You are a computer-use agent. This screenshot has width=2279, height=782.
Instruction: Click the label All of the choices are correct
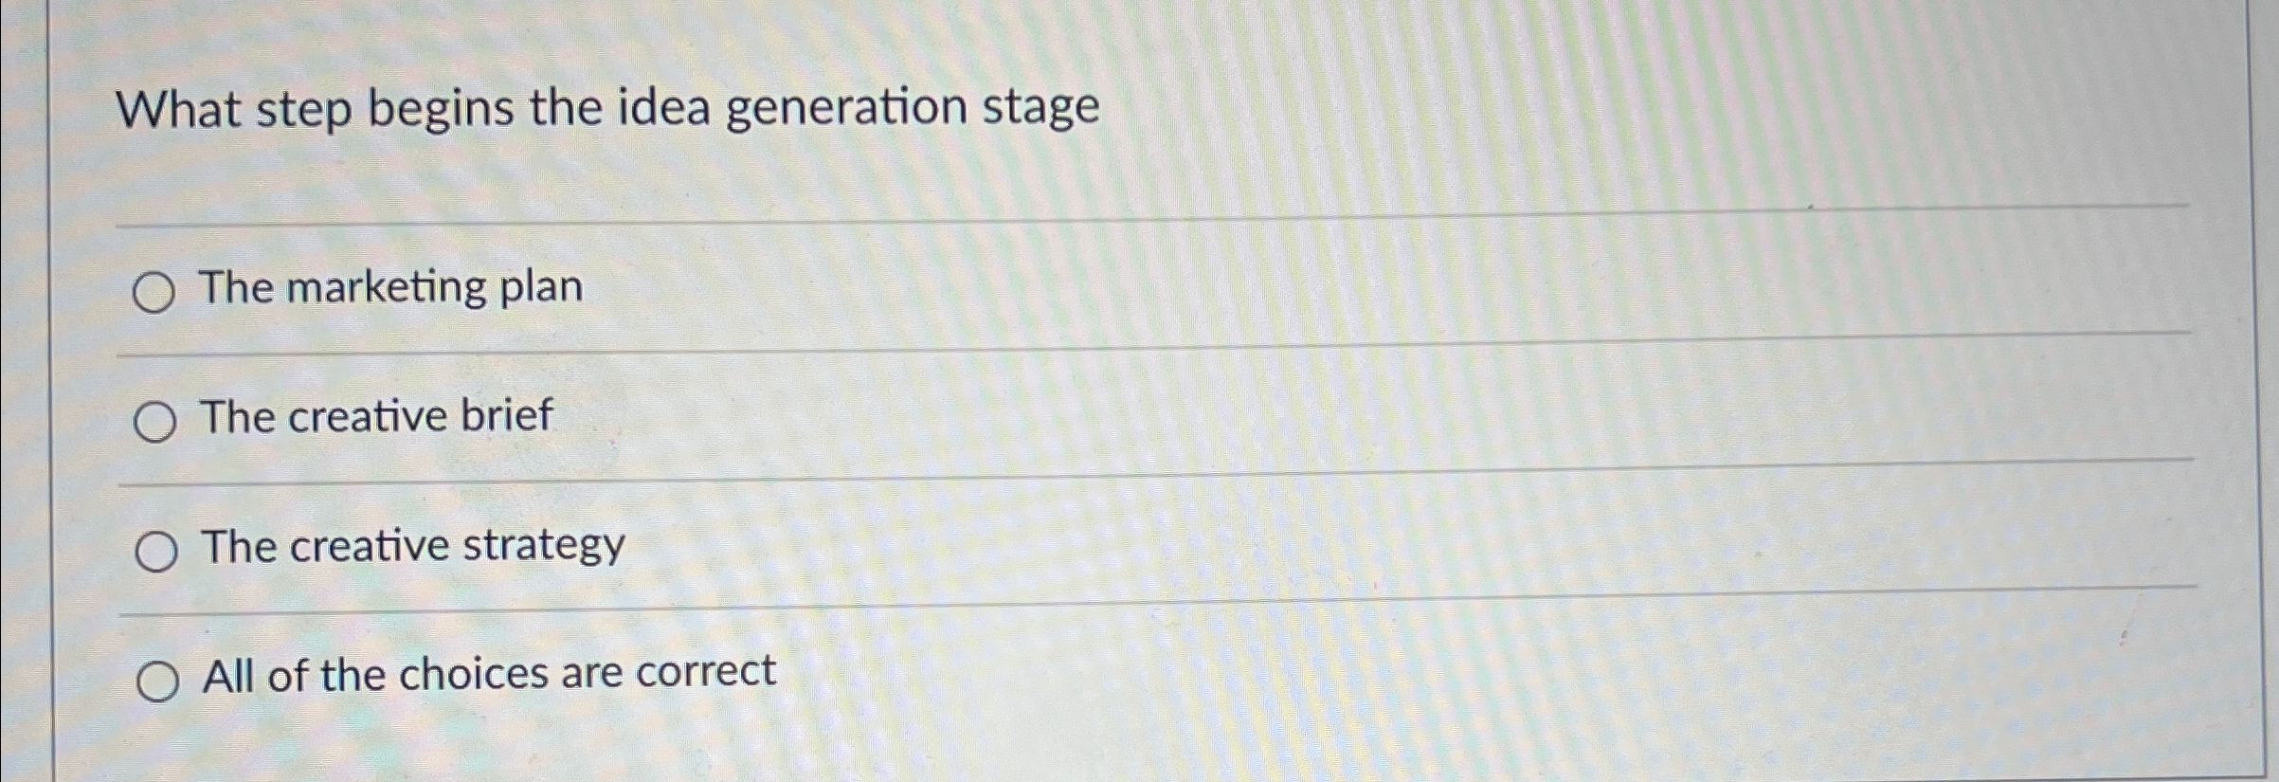click(x=488, y=673)
